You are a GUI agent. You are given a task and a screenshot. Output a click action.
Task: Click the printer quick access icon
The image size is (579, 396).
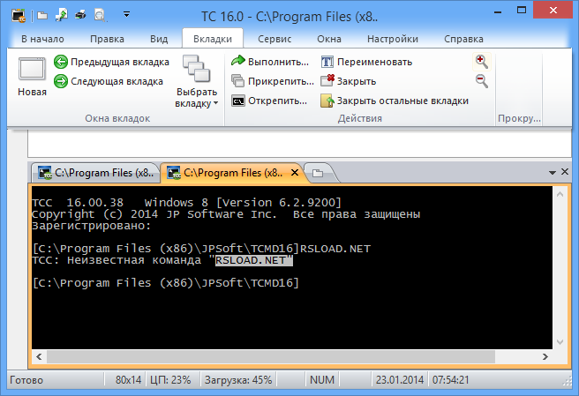pos(80,15)
